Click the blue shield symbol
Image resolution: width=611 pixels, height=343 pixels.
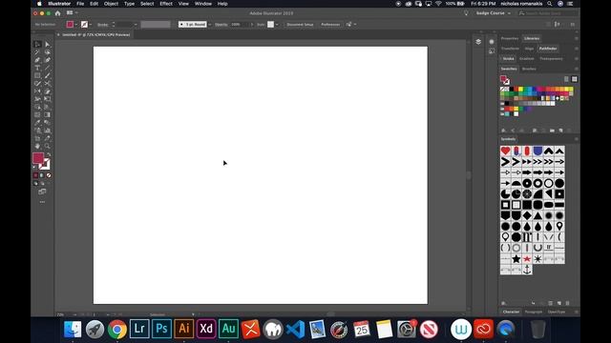tap(537, 151)
